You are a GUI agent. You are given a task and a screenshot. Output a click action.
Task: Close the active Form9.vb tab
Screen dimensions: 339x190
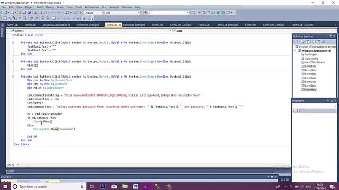click(x=120, y=25)
